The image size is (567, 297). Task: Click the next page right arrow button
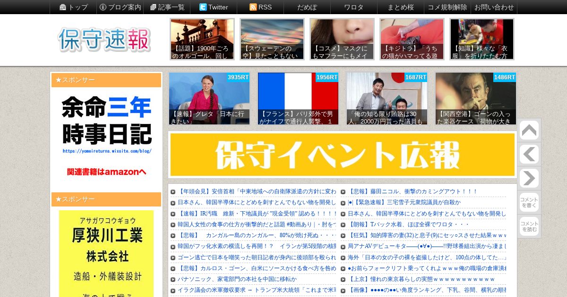(529, 179)
